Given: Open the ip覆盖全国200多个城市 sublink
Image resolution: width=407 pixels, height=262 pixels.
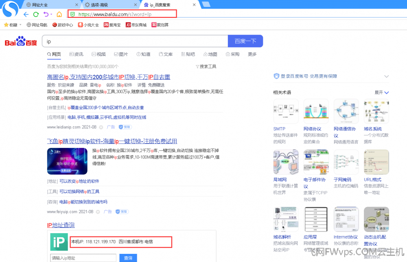Looking at the screenshot, I should 106,108.
